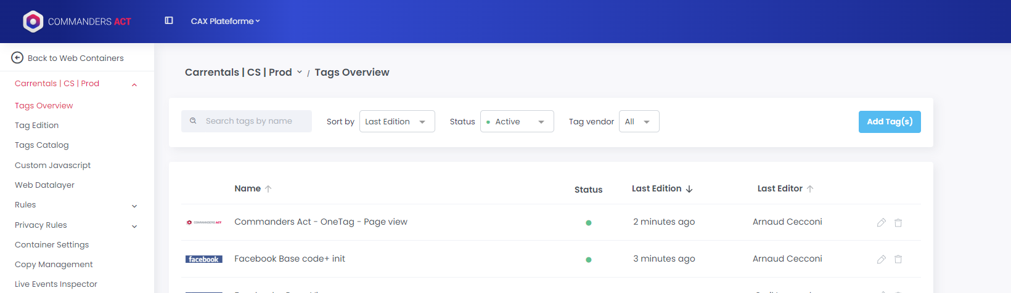Click the Commanders Act logo icon
The width and height of the screenshot is (1011, 293).
click(33, 22)
